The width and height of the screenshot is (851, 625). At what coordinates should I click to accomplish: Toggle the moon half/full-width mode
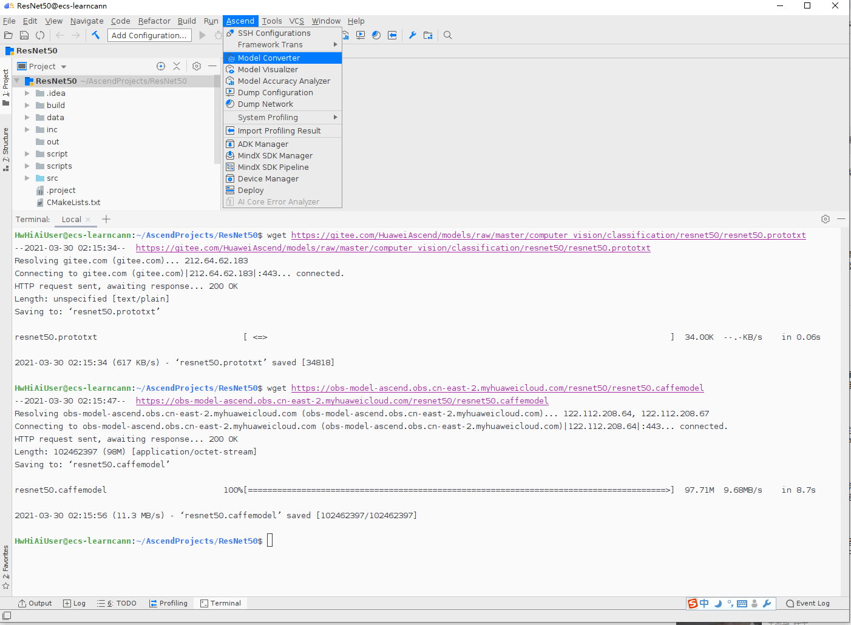pos(718,603)
